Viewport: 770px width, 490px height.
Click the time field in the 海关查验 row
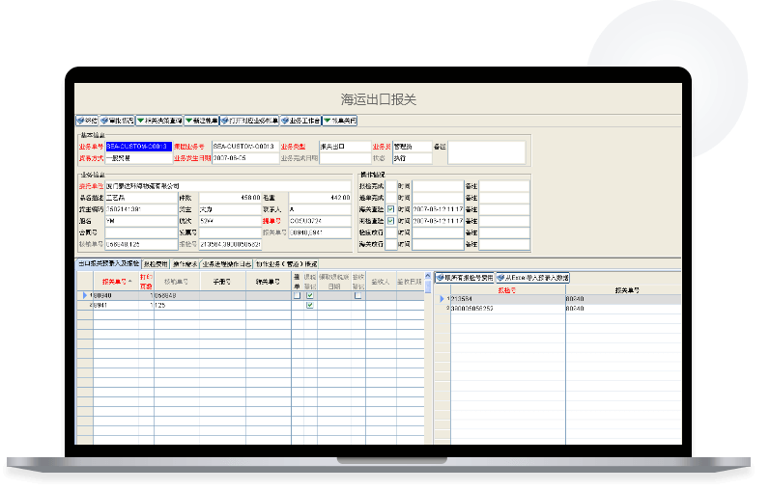(438, 209)
